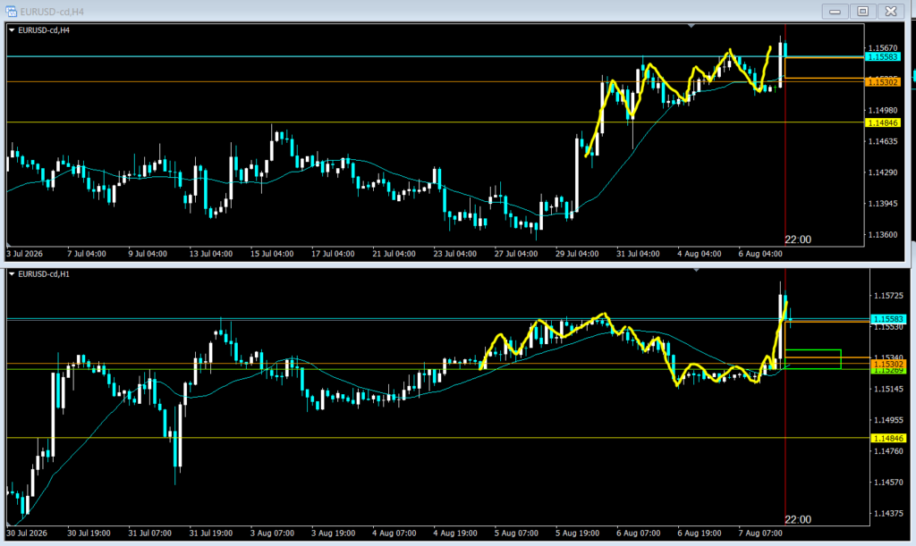Click the corner arrow at H1 chart's bottom-left
Viewport: 916px width, 546px height.
[9, 524]
